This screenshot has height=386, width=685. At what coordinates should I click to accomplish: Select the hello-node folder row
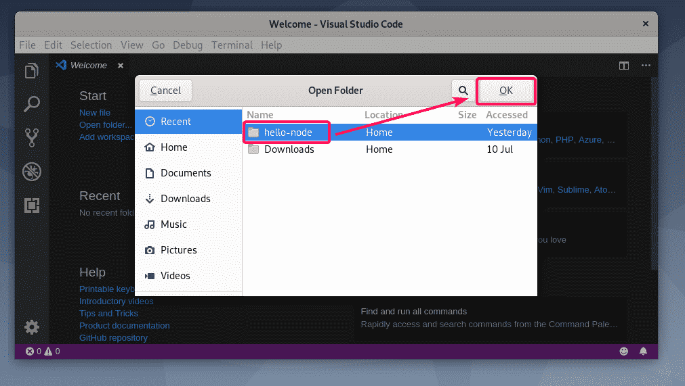(288, 132)
